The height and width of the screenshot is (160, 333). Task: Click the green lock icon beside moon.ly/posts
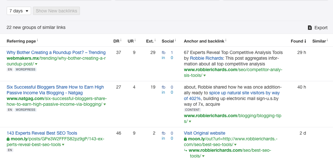pos(8,139)
